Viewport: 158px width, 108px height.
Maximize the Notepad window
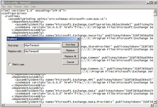151,3
